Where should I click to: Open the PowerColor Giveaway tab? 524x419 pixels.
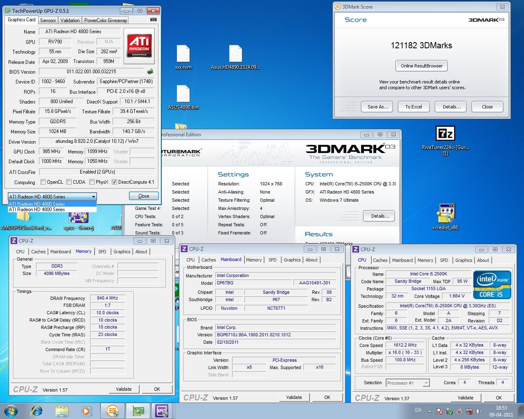[106, 20]
